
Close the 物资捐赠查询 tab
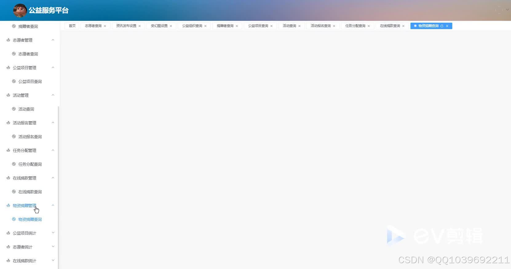coord(447,26)
